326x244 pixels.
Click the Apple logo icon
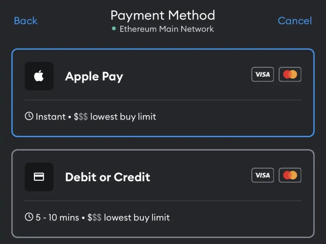(x=39, y=76)
